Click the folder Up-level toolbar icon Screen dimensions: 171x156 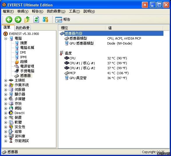click(x=27, y=19)
